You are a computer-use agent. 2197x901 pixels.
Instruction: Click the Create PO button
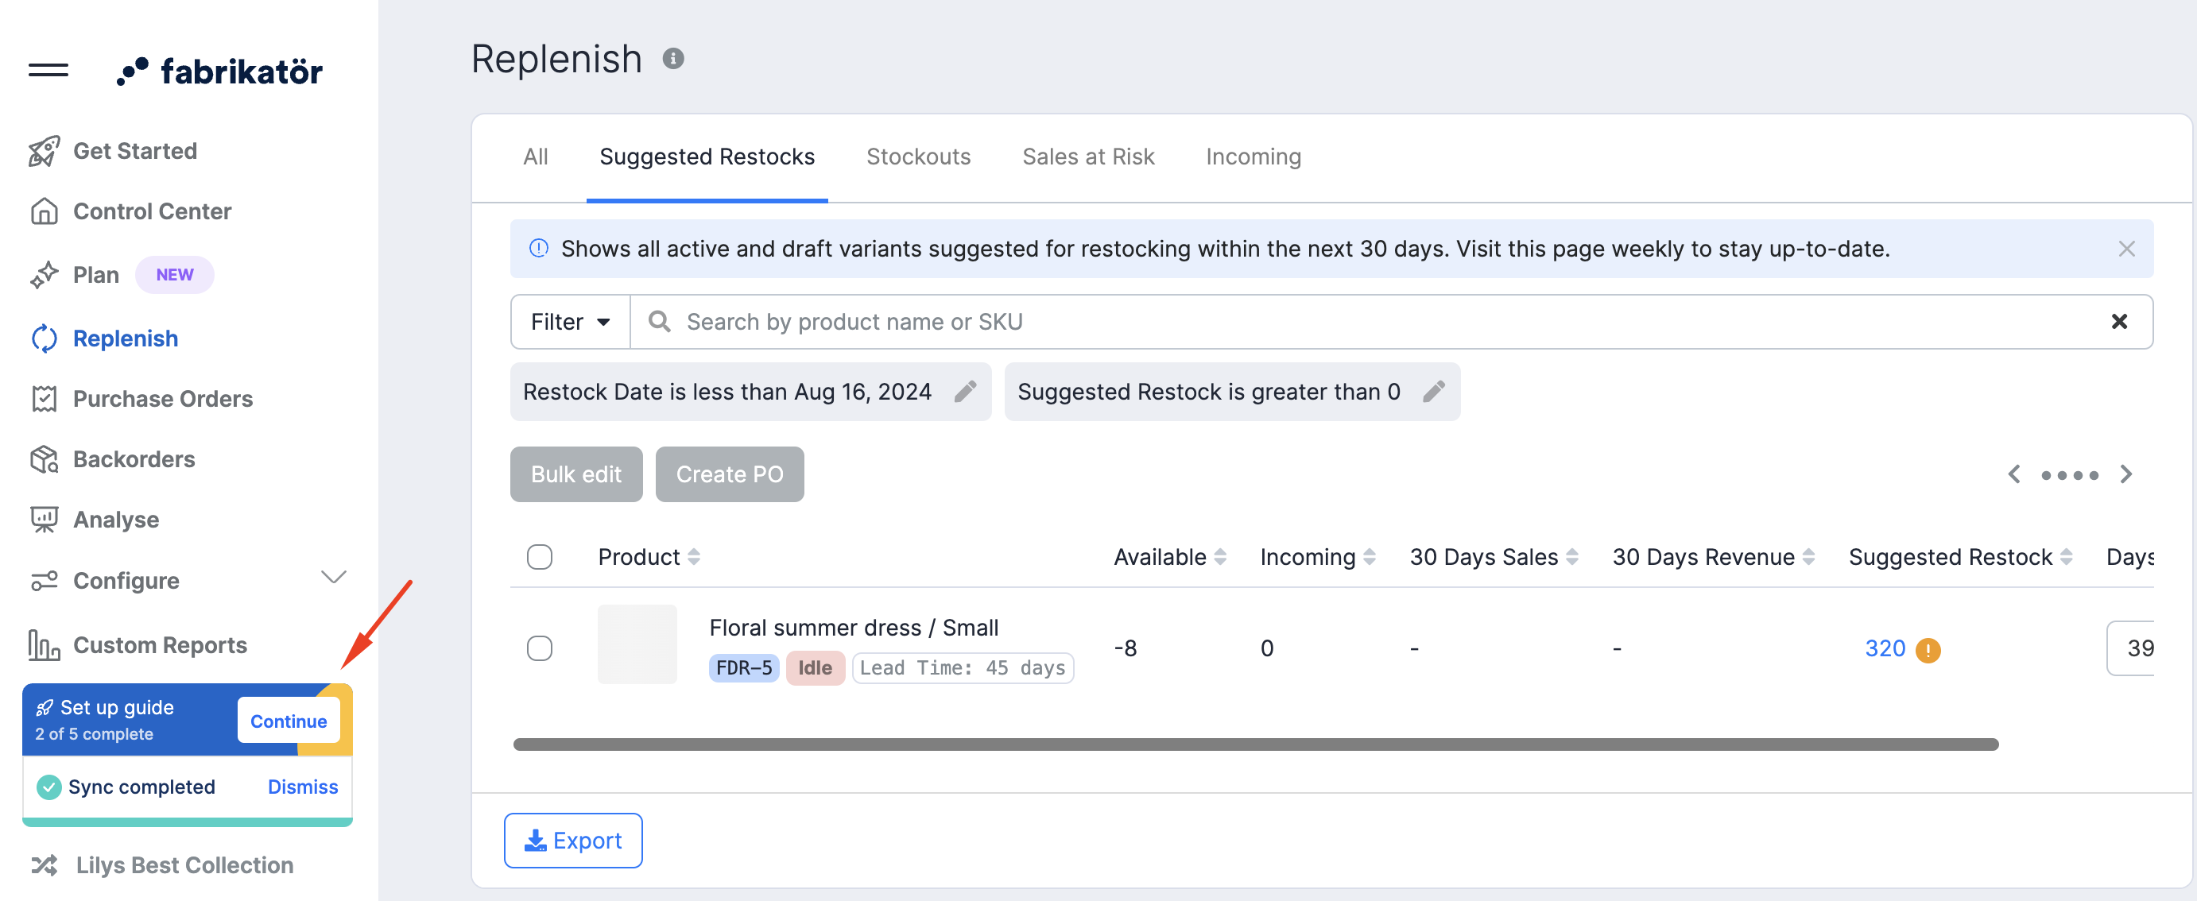pyautogui.click(x=729, y=474)
